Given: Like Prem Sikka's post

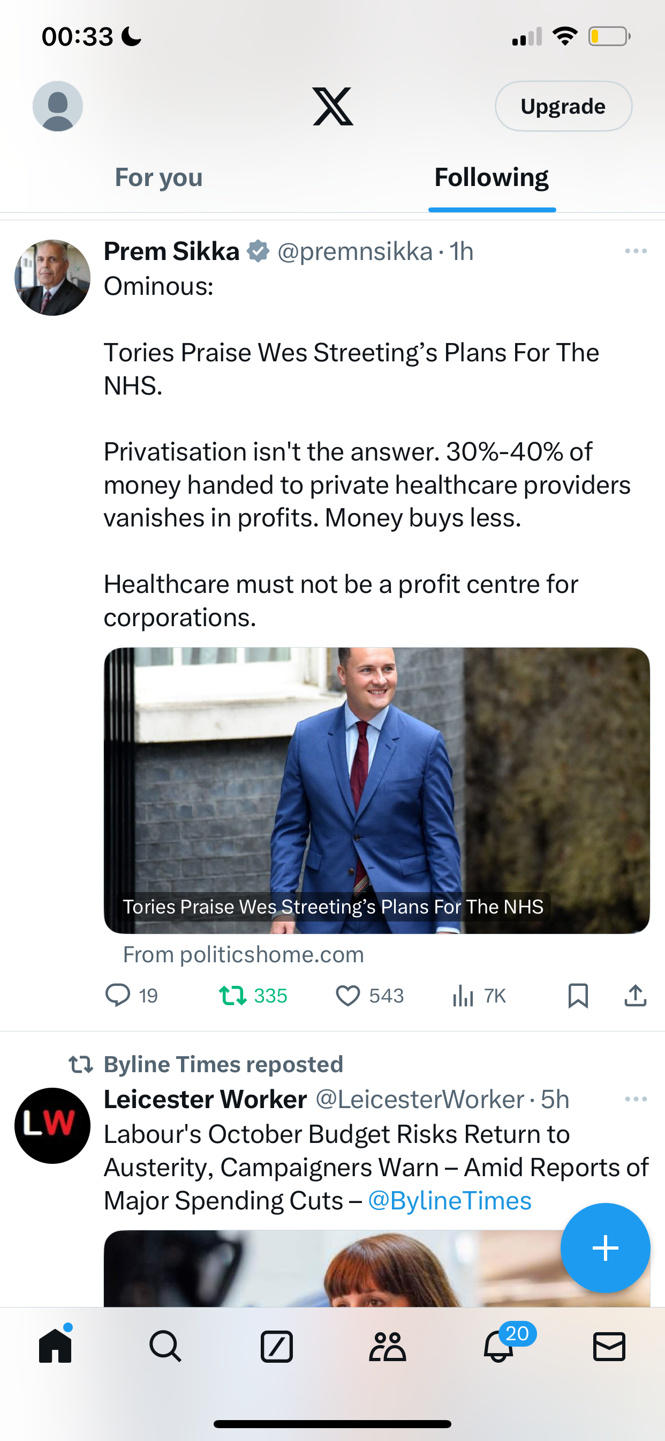Looking at the screenshot, I should pyautogui.click(x=369, y=996).
